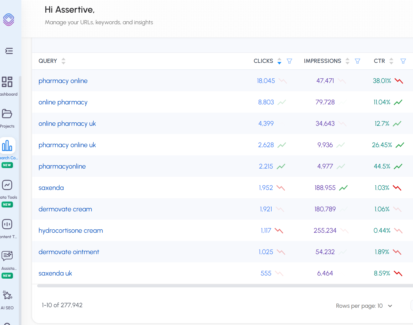Sort the table by CTR
This screenshot has height=325, width=413.
point(391,61)
